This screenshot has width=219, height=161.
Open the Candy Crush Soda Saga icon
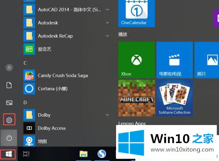click(x=29, y=75)
